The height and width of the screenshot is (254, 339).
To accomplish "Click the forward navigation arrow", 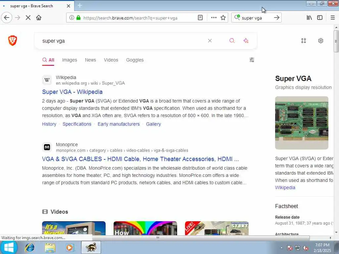I will click(18, 18).
